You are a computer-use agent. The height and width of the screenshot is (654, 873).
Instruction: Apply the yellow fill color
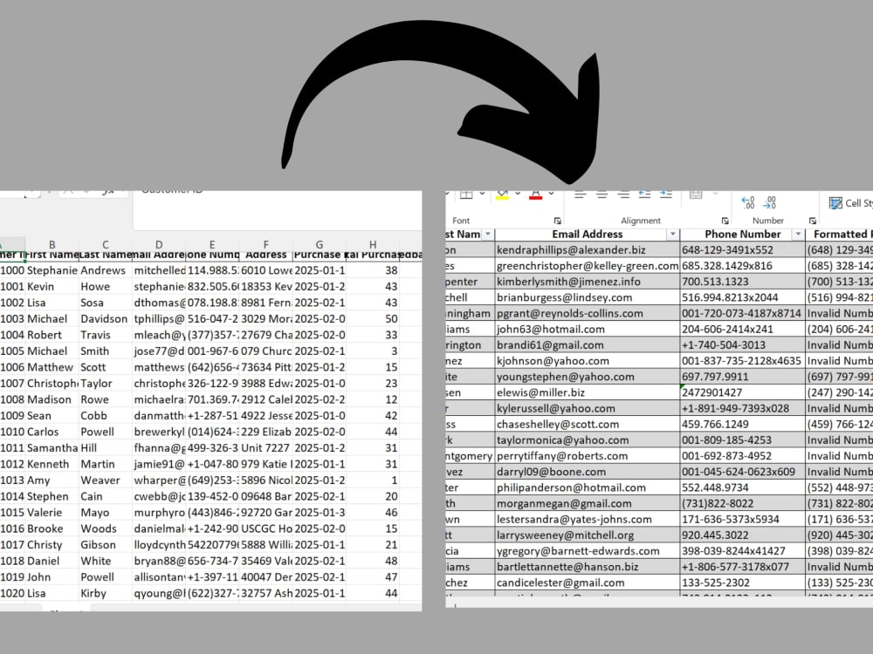pyautogui.click(x=502, y=194)
